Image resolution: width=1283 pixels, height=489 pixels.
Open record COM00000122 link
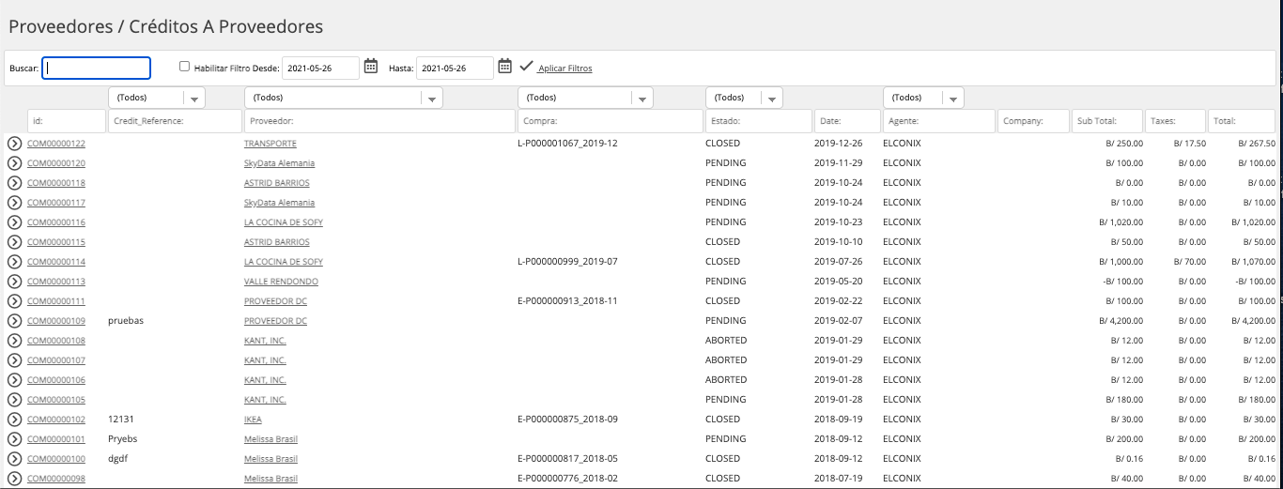56,144
